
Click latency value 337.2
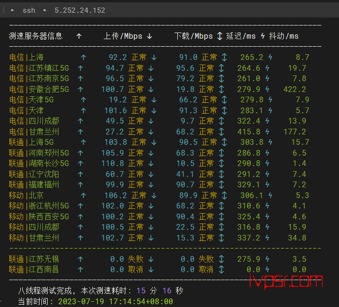[x=248, y=238]
